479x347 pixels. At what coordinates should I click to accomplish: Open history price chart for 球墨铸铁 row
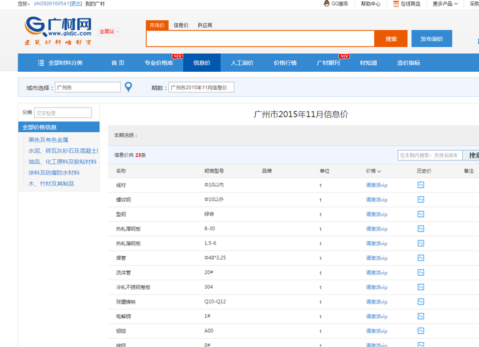point(421,302)
